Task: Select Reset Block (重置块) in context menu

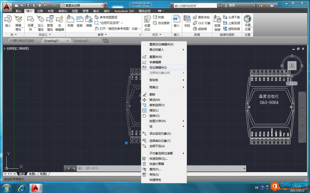Action: pyautogui.click(x=164, y=57)
